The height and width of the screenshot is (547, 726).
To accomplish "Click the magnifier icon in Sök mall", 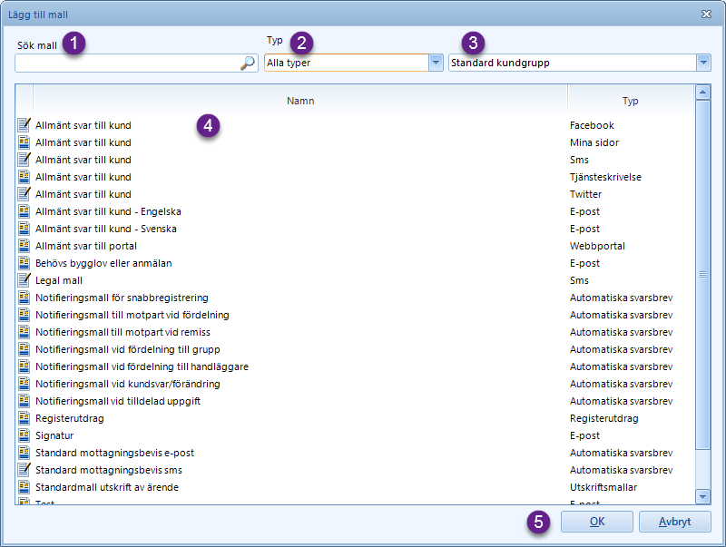I will pos(248,63).
